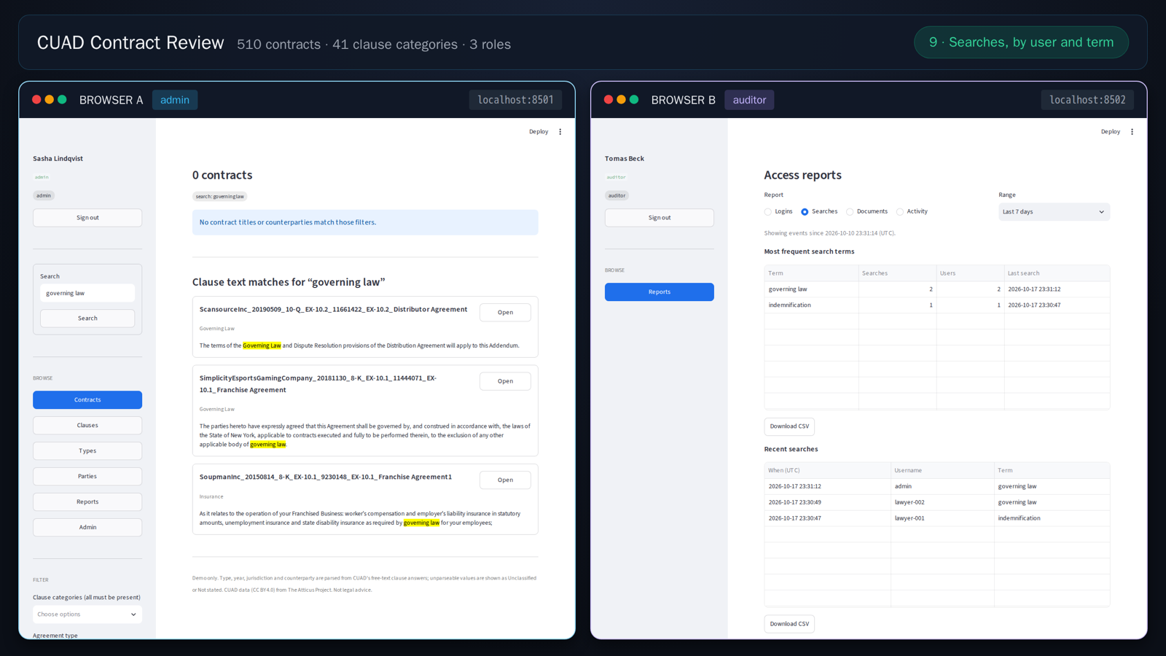Download CSV of most frequent search terms
This screenshot has width=1166, height=656.
[789, 426]
